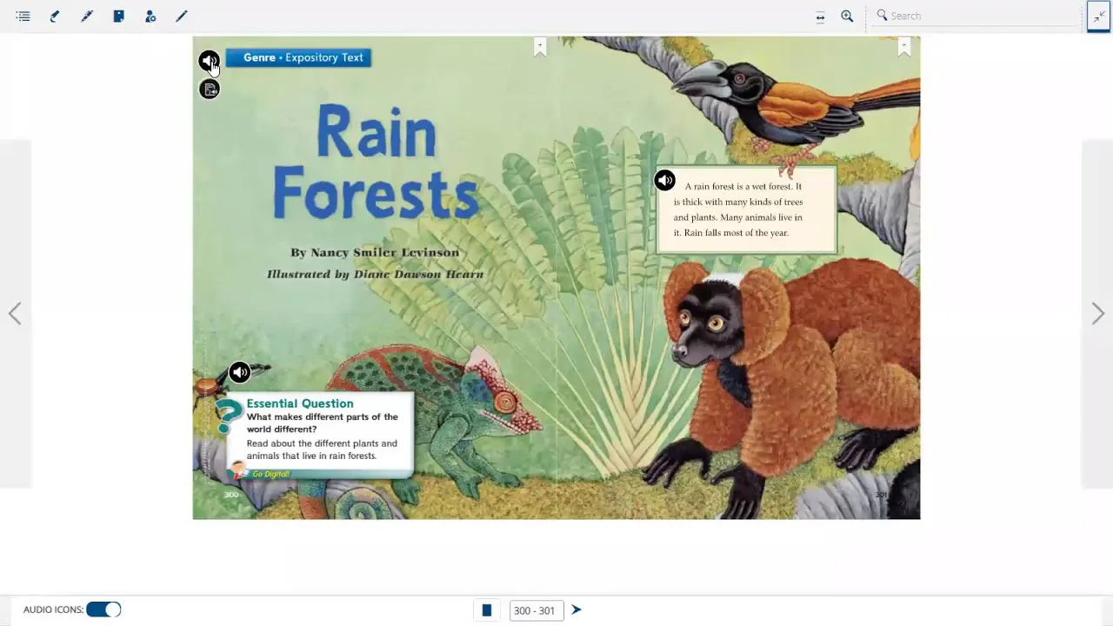Screen dimensions: 1113x626
Task: Select the pencil drawing tool
Action: pos(182,16)
